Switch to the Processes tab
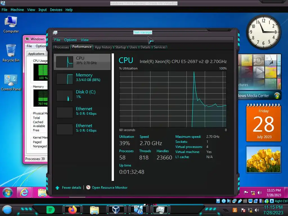Viewport: 288px width, 216px height. pyautogui.click(x=62, y=47)
